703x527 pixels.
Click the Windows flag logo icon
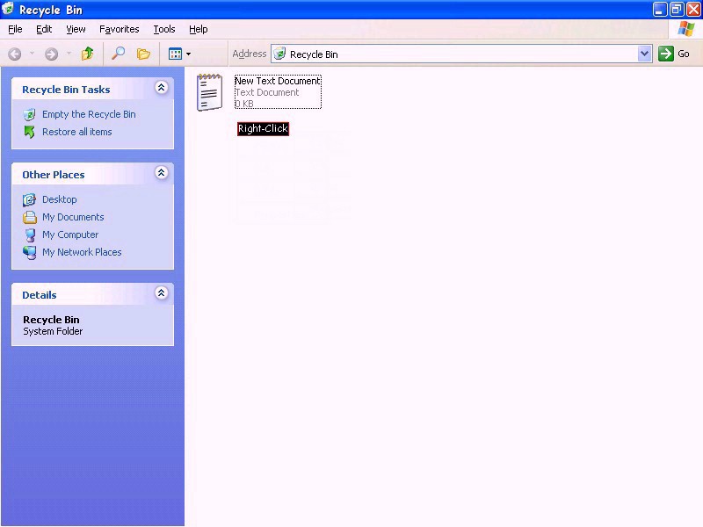tap(686, 29)
